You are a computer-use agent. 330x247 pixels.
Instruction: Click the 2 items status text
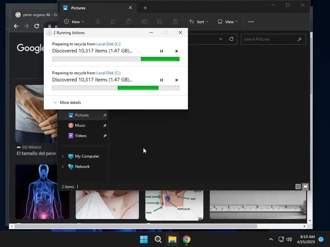coord(68,187)
